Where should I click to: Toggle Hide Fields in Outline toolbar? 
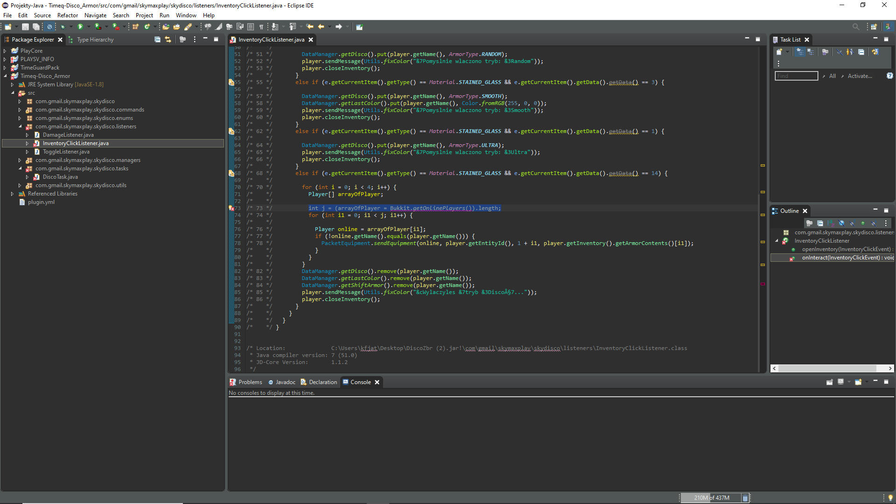[x=841, y=223]
